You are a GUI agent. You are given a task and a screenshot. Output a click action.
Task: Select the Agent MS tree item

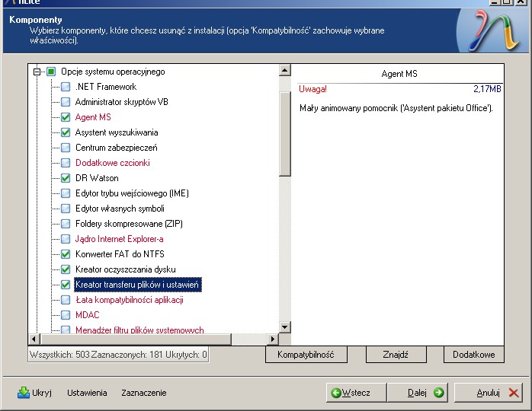[93, 117]
